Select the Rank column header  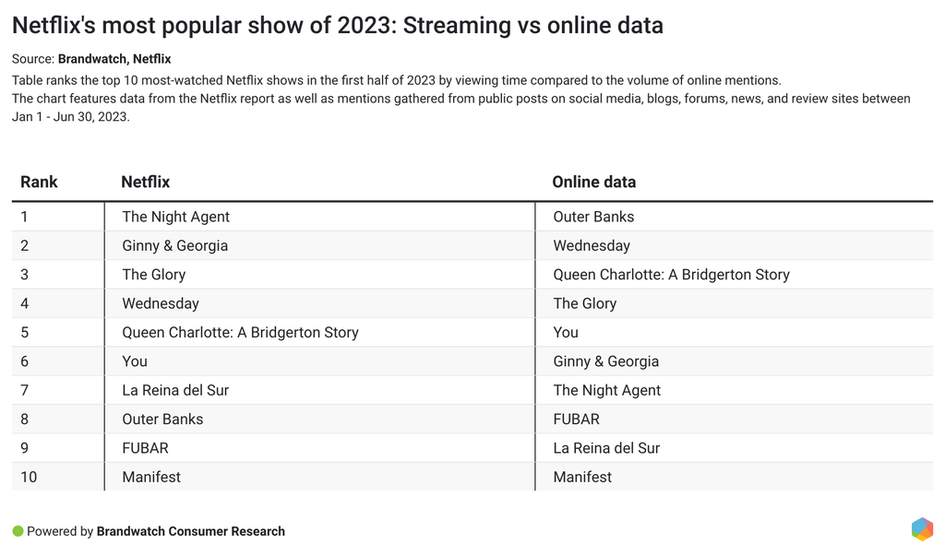[x=39, y=182]
